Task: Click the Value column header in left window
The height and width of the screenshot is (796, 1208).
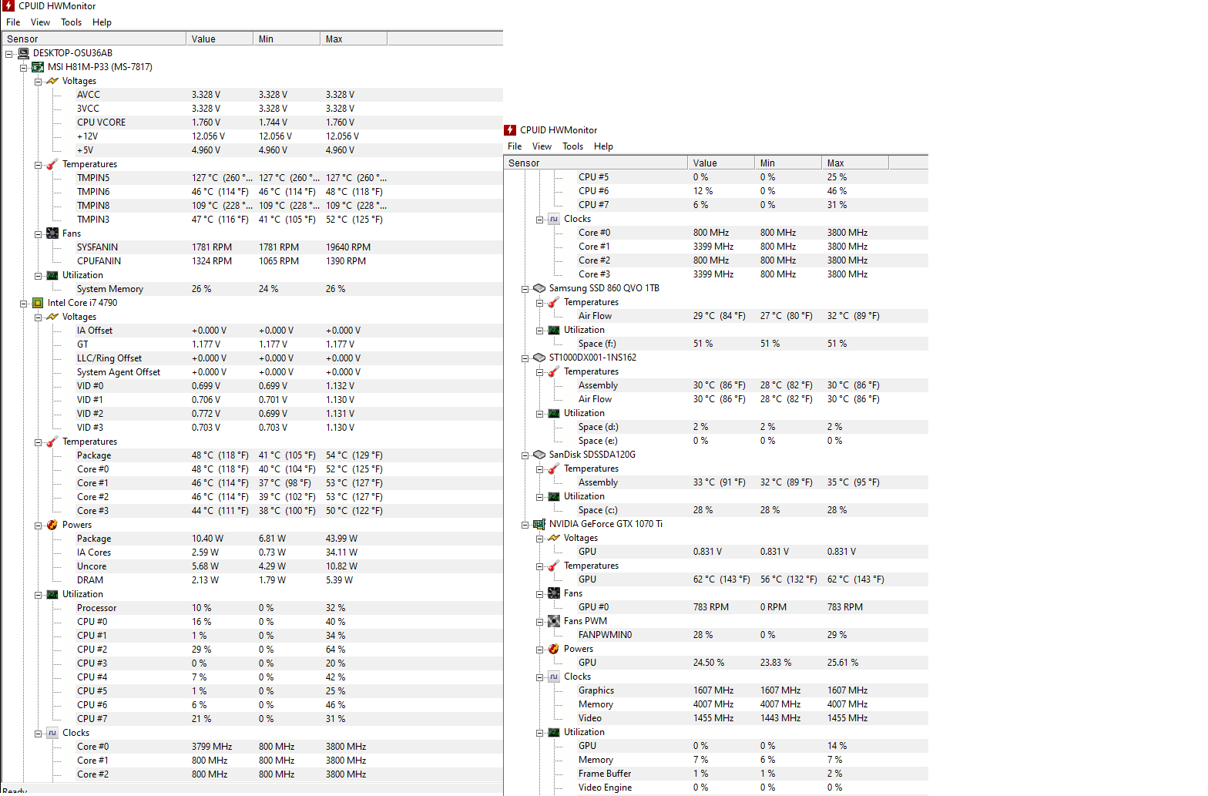Action: pyautogui.click(x=220, y=39)
